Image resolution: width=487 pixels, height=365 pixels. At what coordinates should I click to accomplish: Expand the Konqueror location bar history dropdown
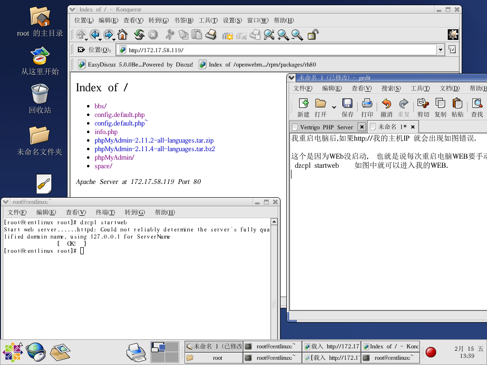(440, 50)
